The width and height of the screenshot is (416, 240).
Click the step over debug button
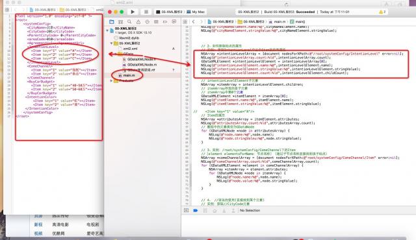coord(214,210)
